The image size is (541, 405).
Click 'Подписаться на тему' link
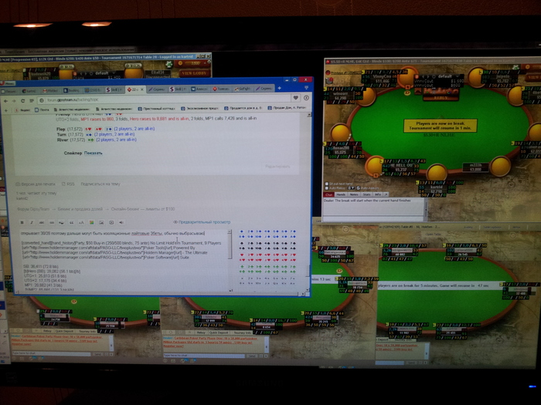[x=100, y=184]
